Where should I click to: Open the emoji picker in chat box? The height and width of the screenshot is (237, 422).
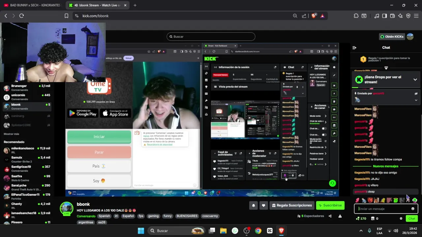click(413, 209)
